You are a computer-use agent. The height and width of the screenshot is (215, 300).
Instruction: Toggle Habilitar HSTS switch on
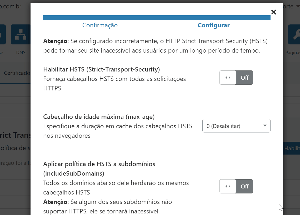coord(236,78)
